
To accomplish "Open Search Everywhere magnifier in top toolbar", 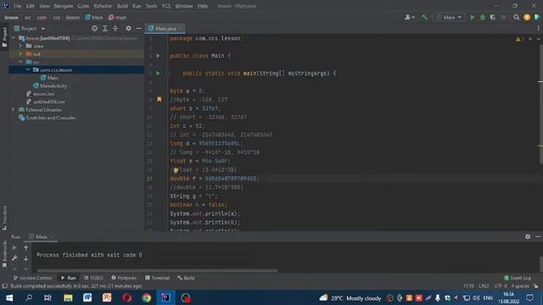I will click(x=517, y=17).
